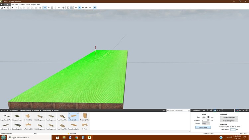Image resolution: width=249 pixels, height=140 pixels.
Task: Click the red pin icon in panel header
Action: pos(237,110)
